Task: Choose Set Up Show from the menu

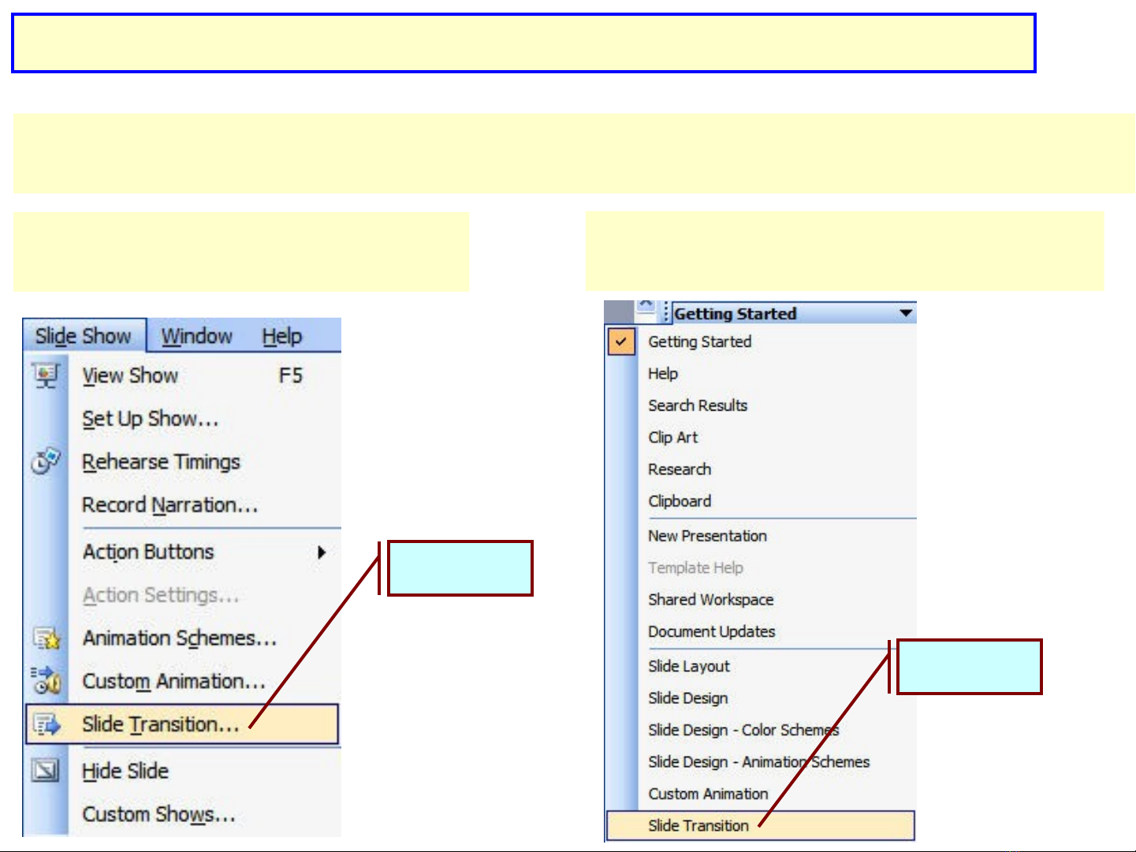Action: click(x=150, y=419)
